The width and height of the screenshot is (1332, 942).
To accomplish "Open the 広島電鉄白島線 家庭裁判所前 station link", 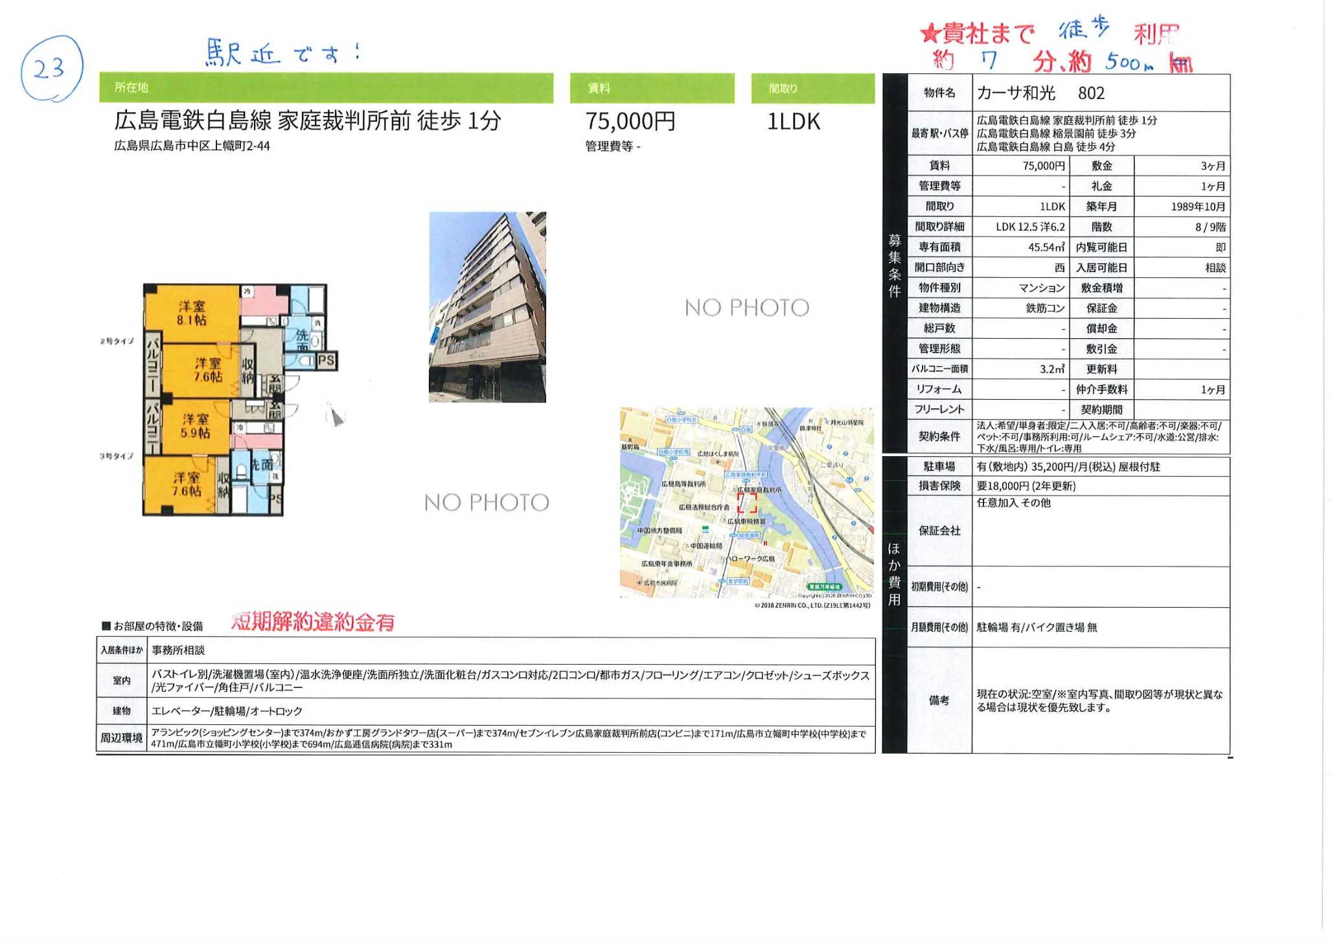I will point(306,123).
